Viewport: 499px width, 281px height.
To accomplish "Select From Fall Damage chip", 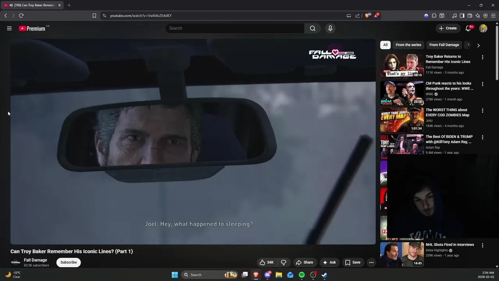I will coord(444,45).
